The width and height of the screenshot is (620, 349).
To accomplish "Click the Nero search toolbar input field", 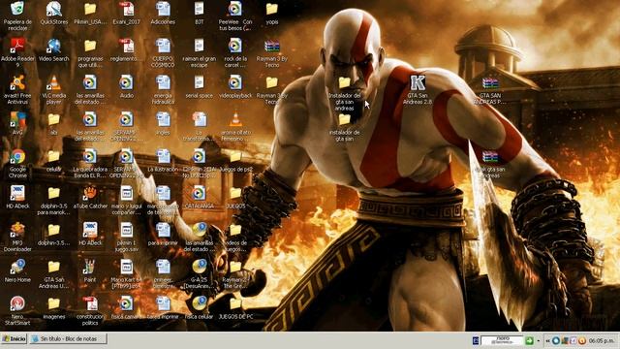I will click(x=502, y=340).
